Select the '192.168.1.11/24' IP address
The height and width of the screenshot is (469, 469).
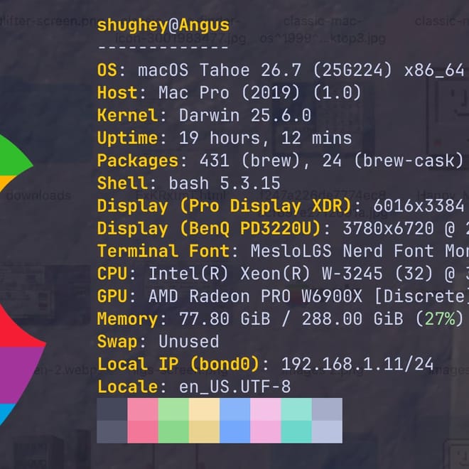pos(357,365)
